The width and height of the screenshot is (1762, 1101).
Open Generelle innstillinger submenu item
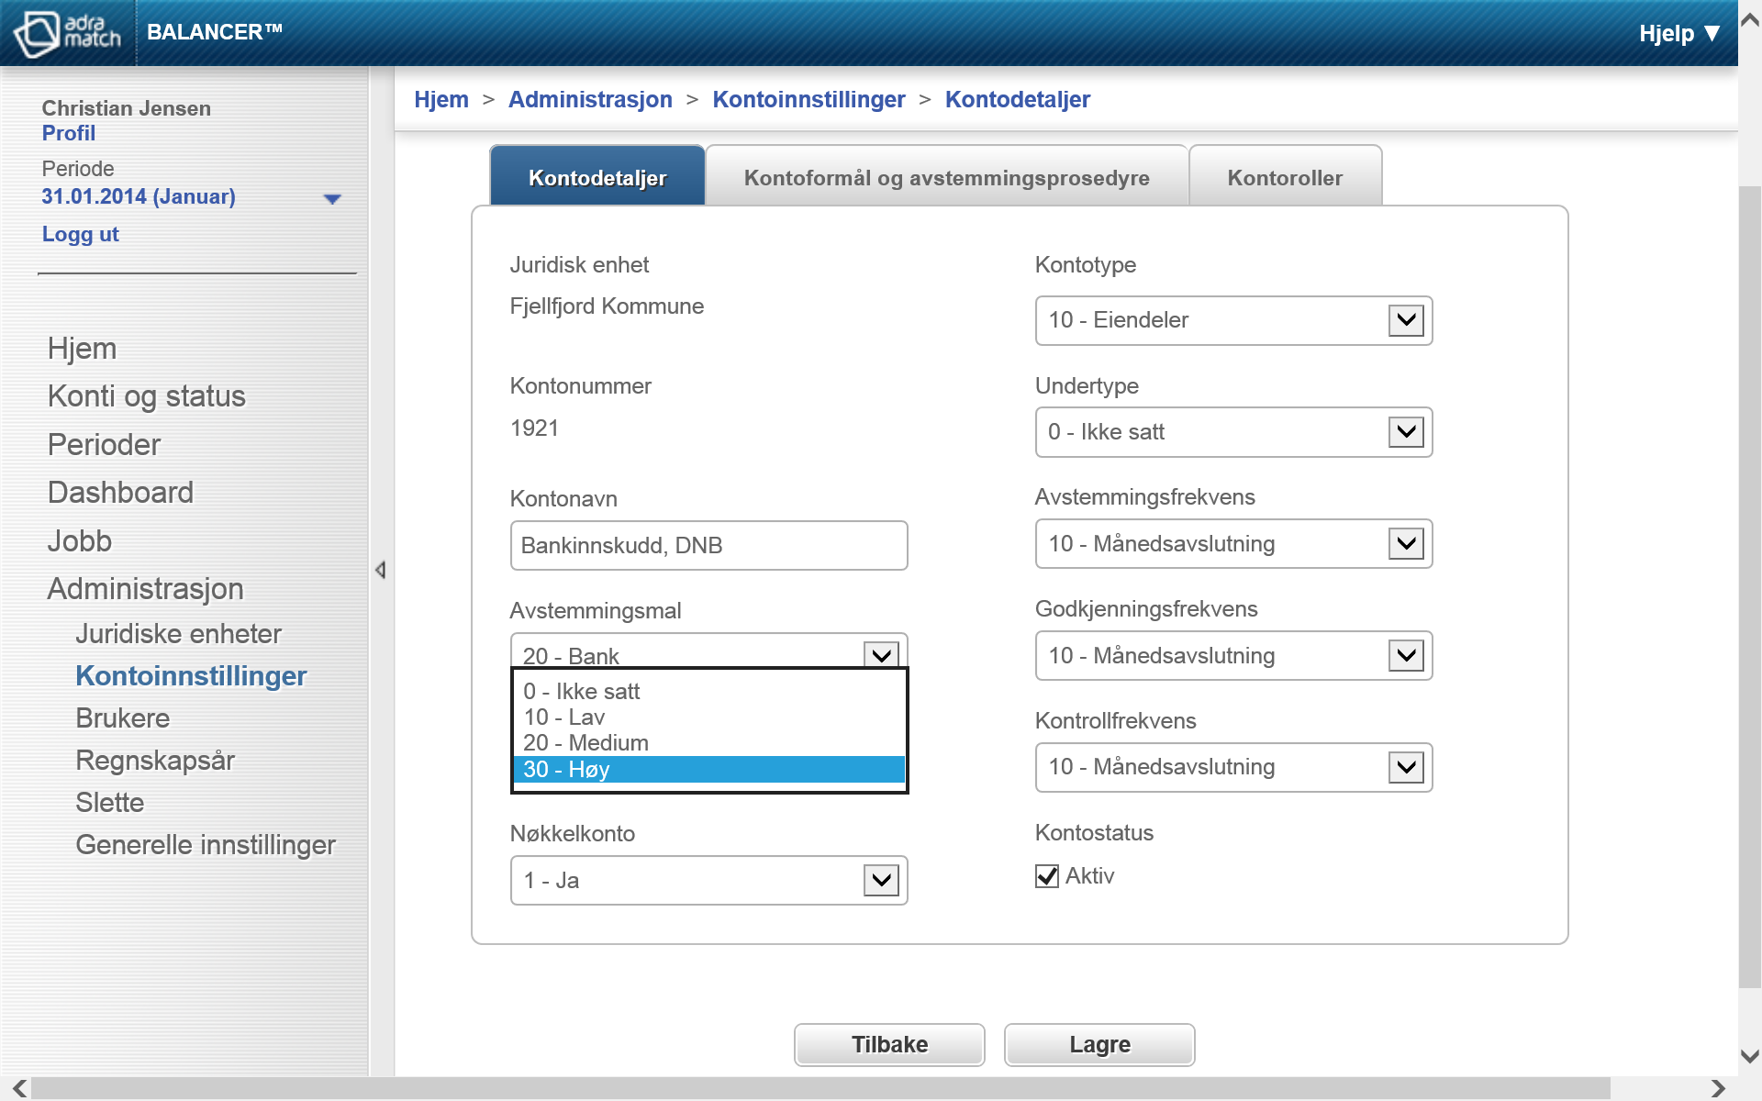click(206, 845)
